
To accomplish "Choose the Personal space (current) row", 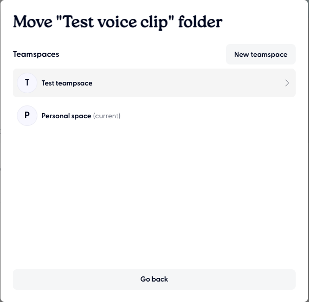I will coord(154,116).
